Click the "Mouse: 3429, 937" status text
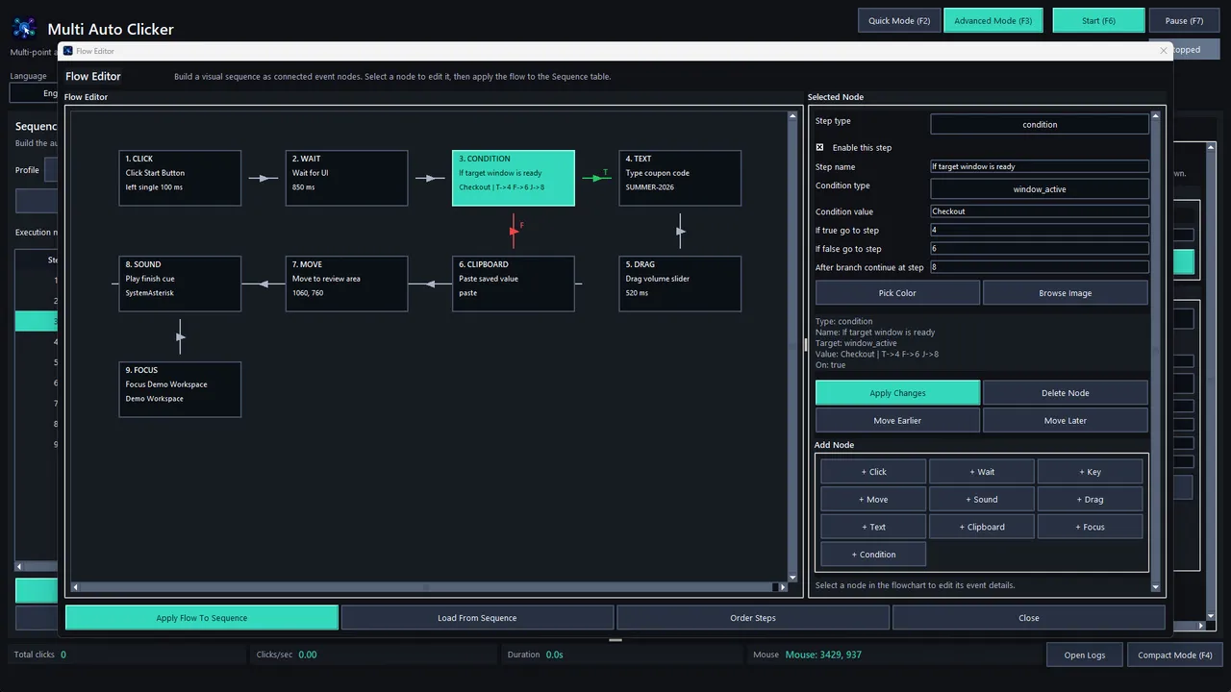The image size is (1231, 692). click(x=823, y=655)
